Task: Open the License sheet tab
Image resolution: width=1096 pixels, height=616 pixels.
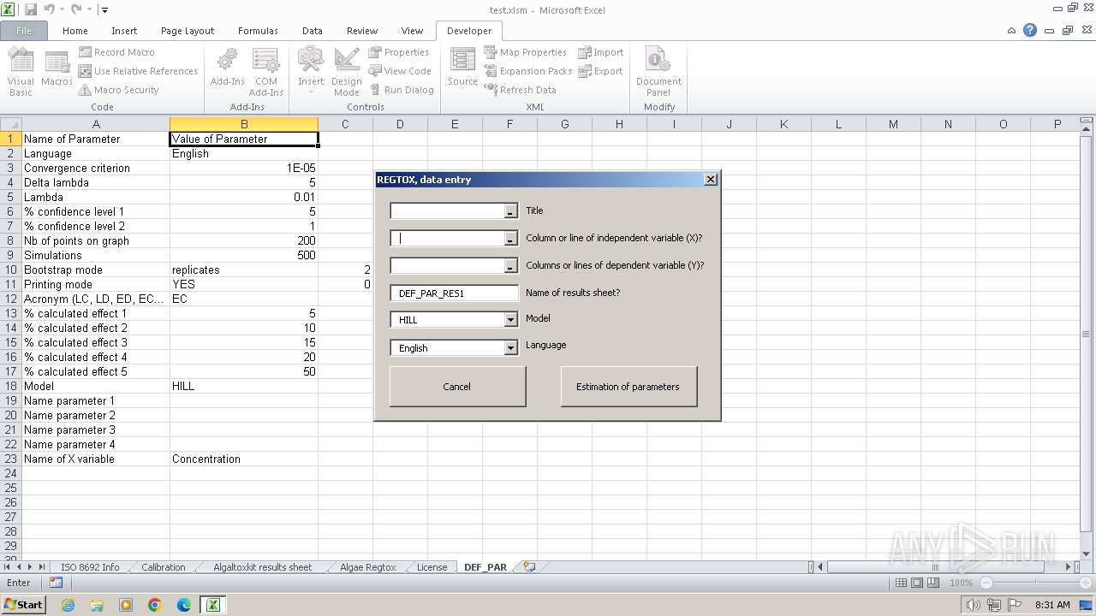Action: [x=432, y=567]
